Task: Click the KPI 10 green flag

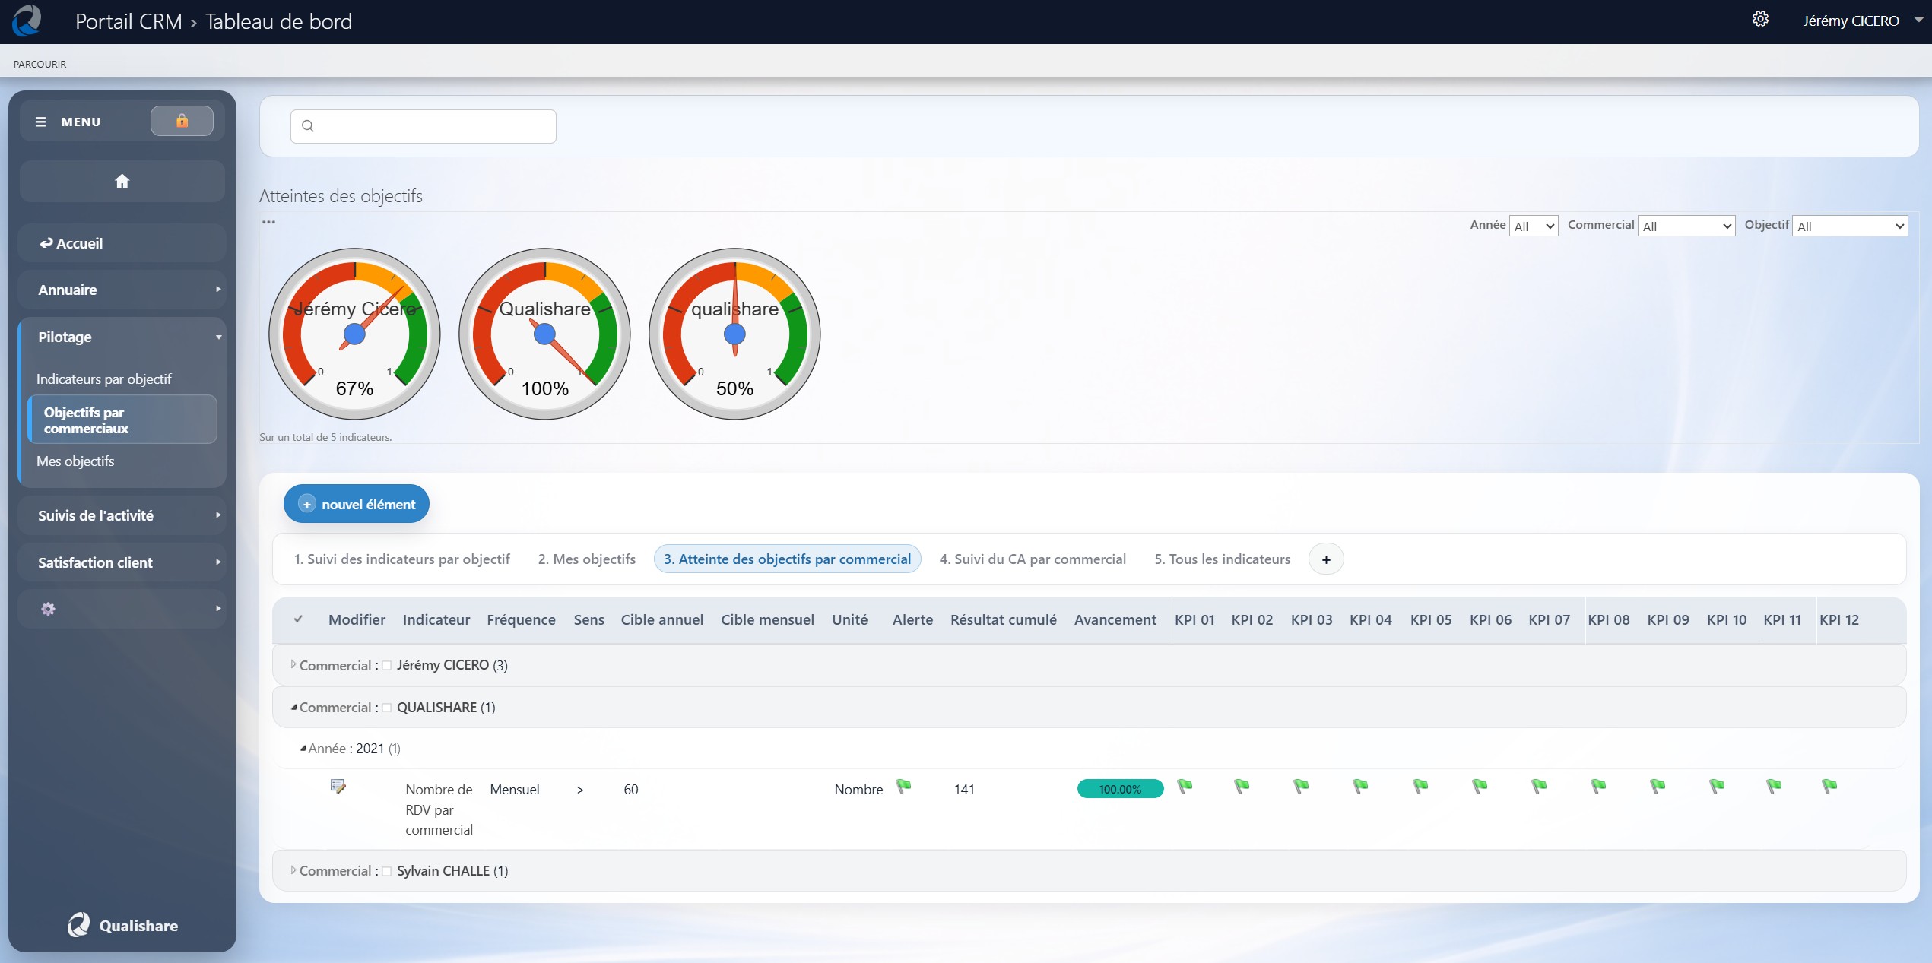Action: point(1717,786)
